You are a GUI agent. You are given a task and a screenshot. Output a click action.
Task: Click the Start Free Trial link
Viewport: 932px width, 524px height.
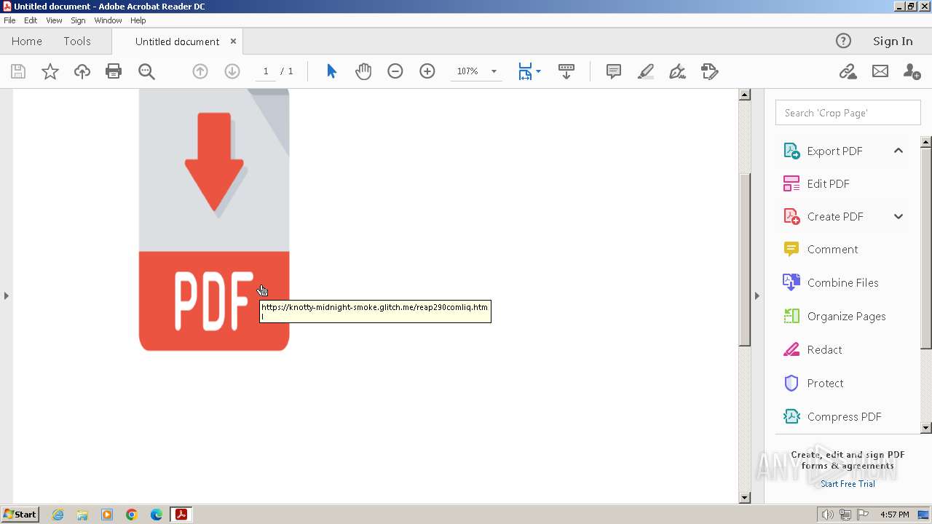(848, 484)
